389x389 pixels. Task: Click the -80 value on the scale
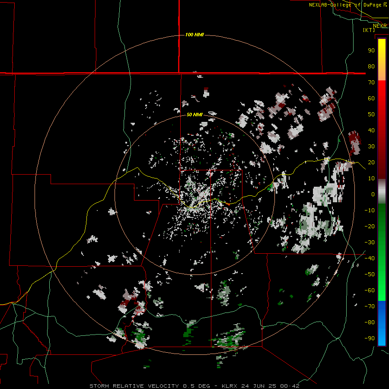pyautogui.click(x=370, y=322)
